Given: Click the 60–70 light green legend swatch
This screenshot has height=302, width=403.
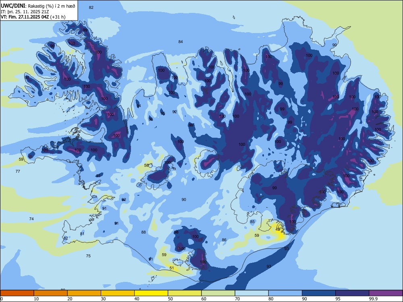Looking at the screenshot, I should pos(218,293).
